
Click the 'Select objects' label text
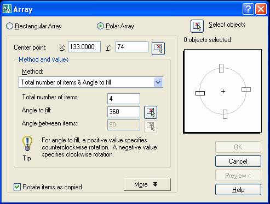227,25
